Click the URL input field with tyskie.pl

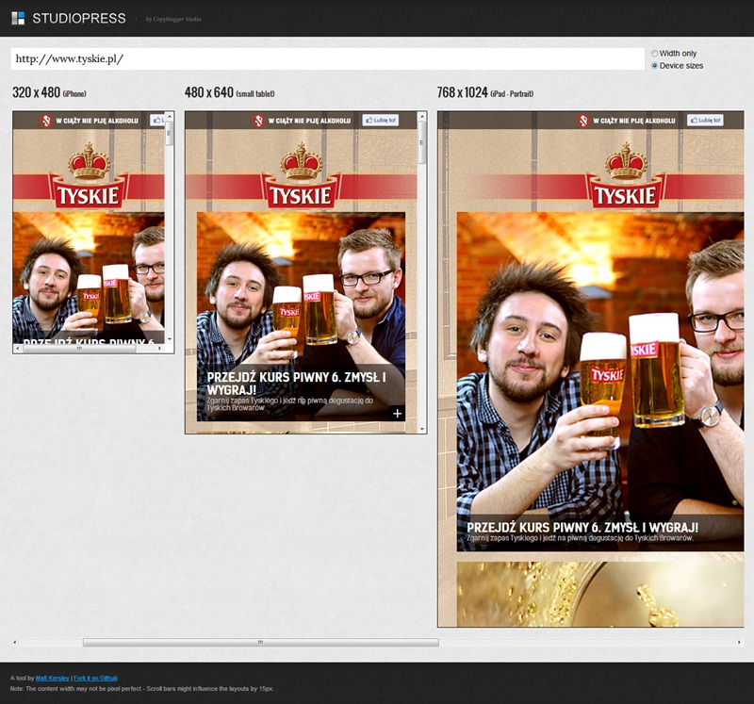[x=327, y=59]
